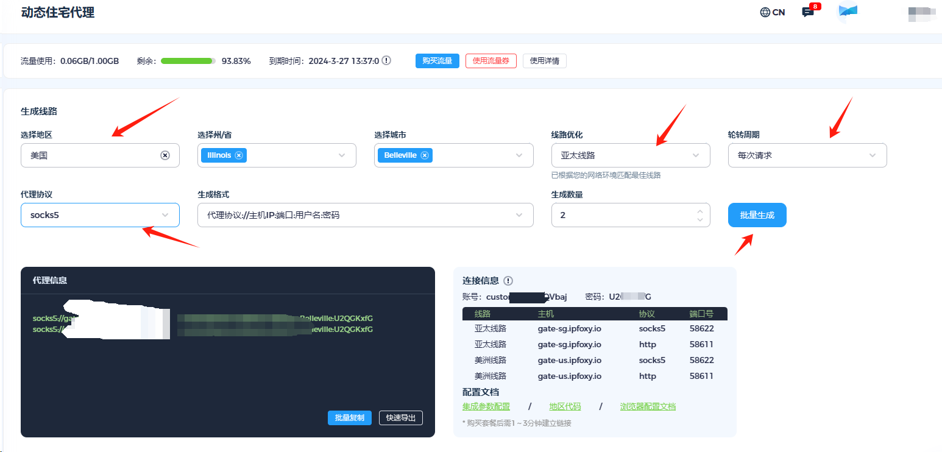This screenshot has height=452, width=942.
Task: Click the globe CN language icon
Action: point(772,12)
